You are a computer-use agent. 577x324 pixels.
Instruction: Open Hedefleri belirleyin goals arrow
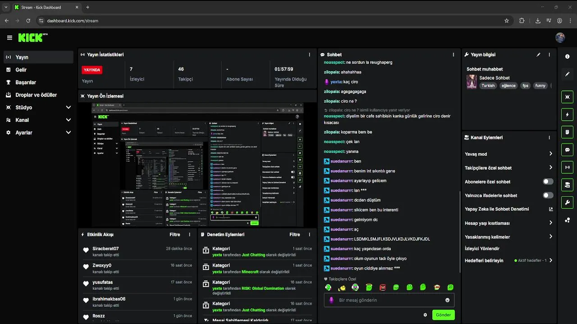[x=550, y=261]
